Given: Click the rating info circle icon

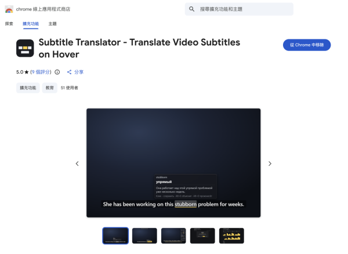Looking at the screenshot, I should (x=57, y=72).
